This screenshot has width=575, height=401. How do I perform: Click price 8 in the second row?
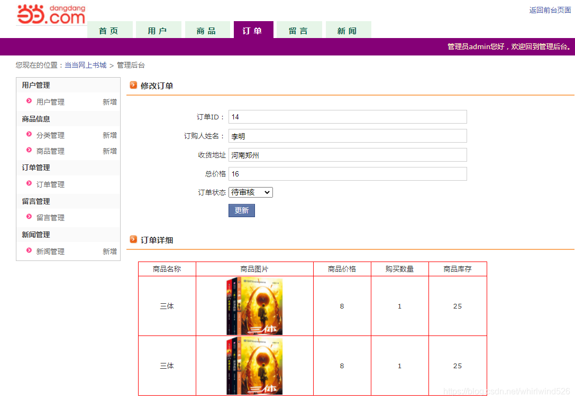[x=342, y=366]
